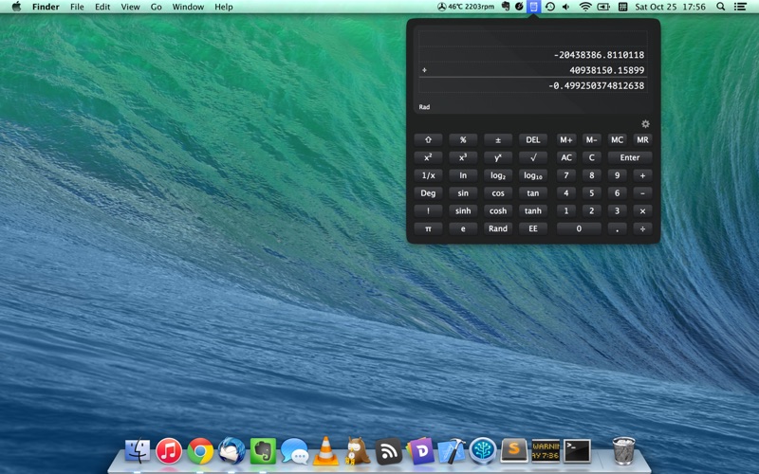Add to memory with M+ key
Image resolution: width=759 pixels, height=474 pixels.
[566, 139]
